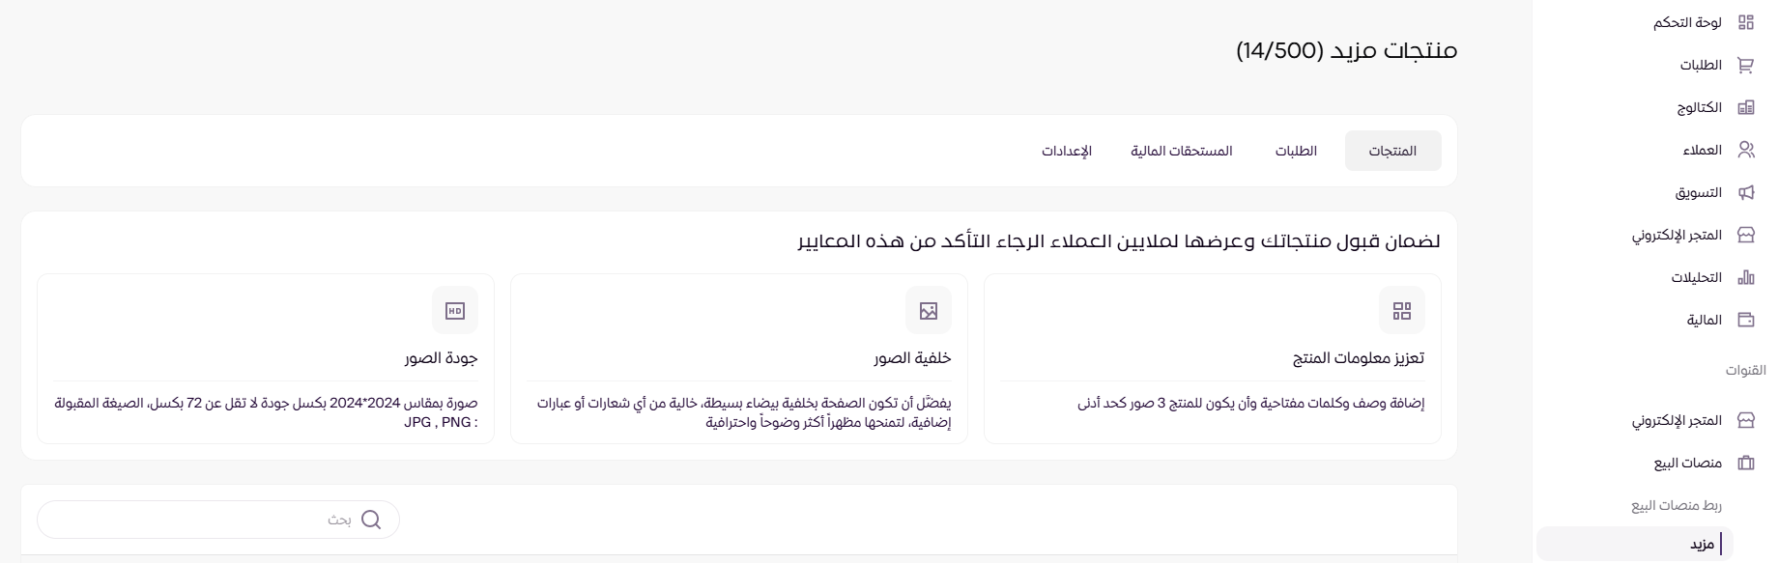Open the الإعدادات tab

coord(1066,151)
